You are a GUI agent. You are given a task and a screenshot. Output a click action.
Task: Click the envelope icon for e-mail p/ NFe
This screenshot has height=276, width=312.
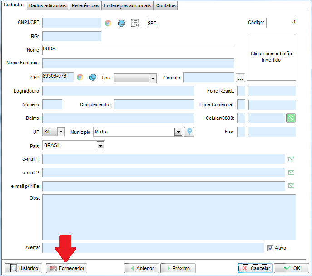(292, 186)
